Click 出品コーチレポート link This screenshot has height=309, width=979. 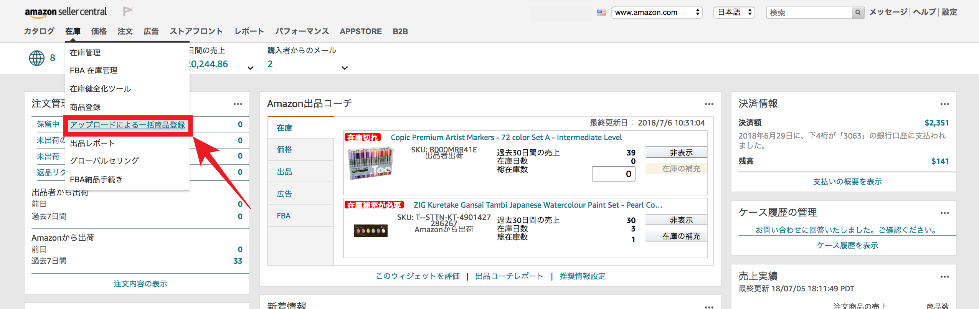click(509, 276)
